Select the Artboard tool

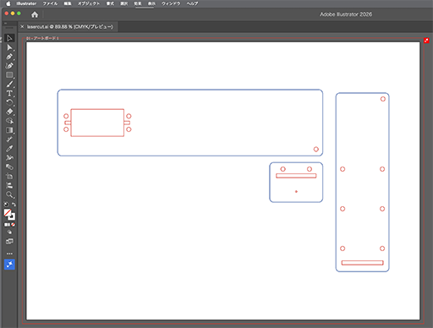9,176
